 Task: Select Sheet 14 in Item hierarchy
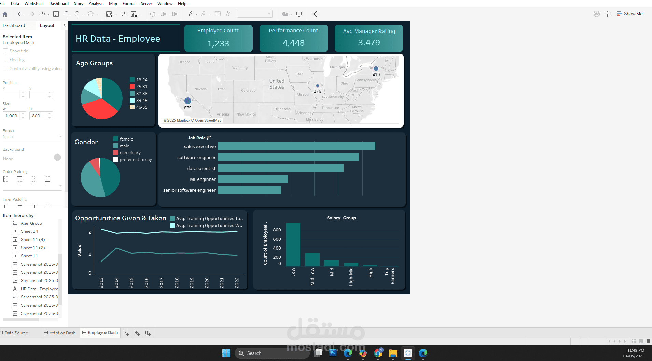[x=29, y=231]
